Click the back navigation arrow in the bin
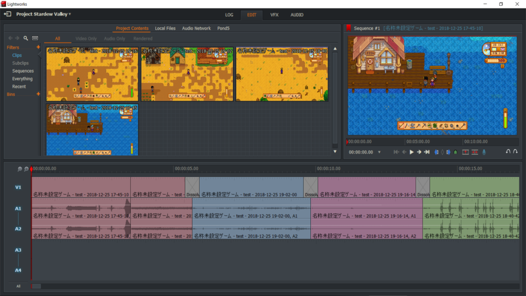Screen dimensions: 526x296 [10, 38]
